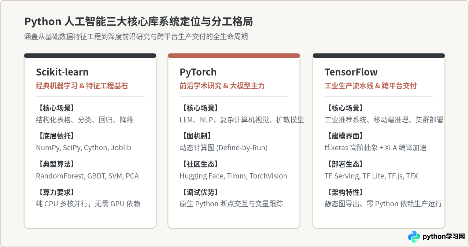Click 【核心场景】 label in the Scikit-learn card
The height and width of the screenshot is (247, 469).
[56, 108]
